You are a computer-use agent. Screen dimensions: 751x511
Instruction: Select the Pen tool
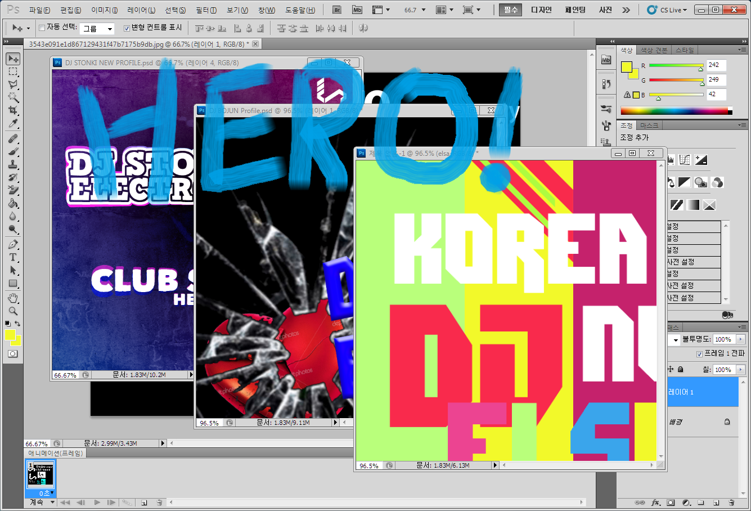click(13, 244)
